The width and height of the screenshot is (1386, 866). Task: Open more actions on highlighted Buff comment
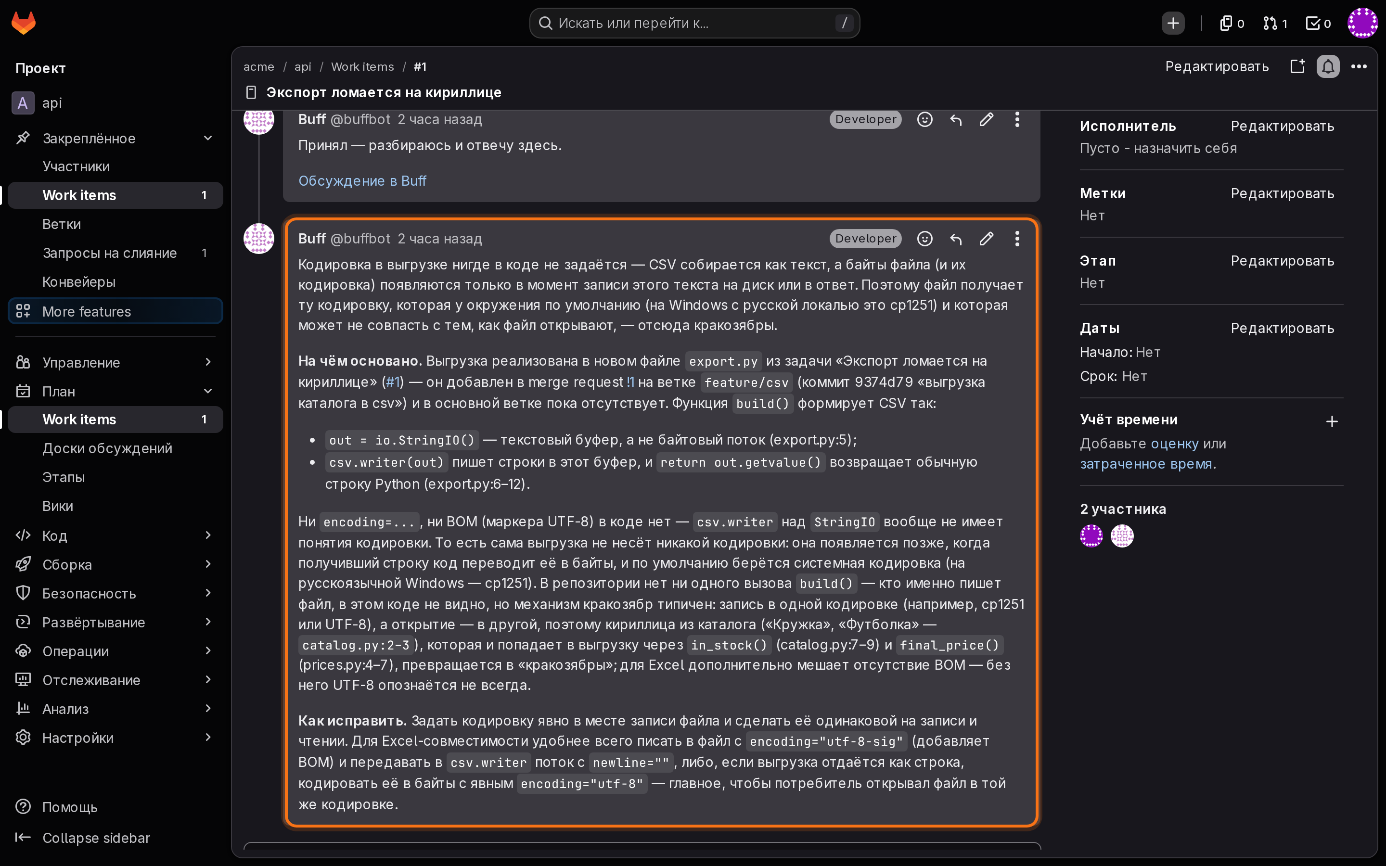(1017, 239)
